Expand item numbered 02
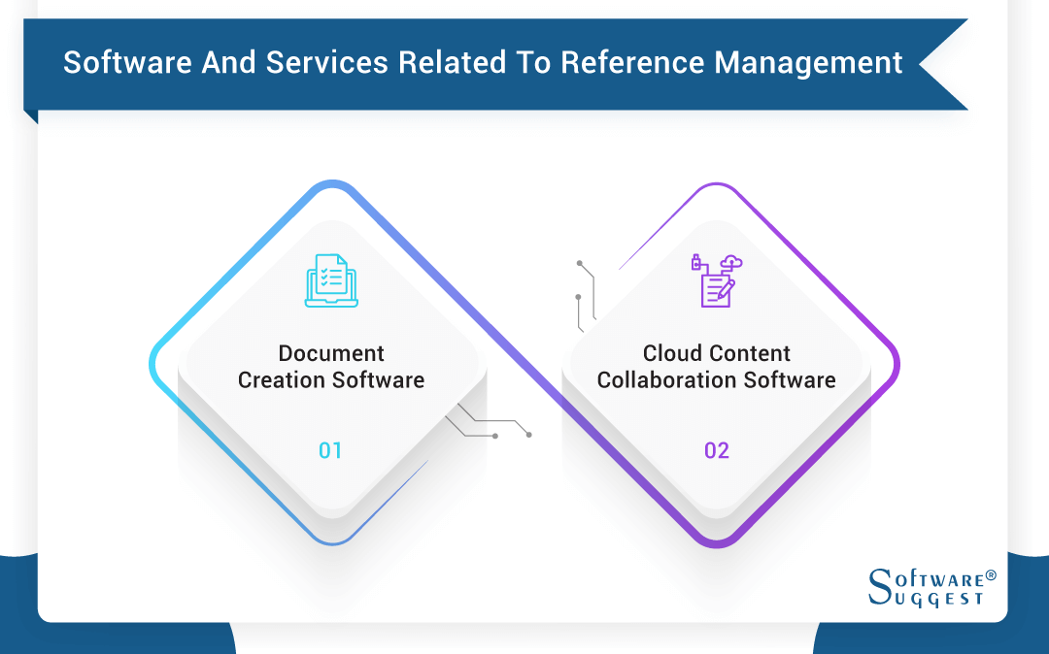This screenshot has width=1049, height=654. pyautogui.click(x=716, y=449)
